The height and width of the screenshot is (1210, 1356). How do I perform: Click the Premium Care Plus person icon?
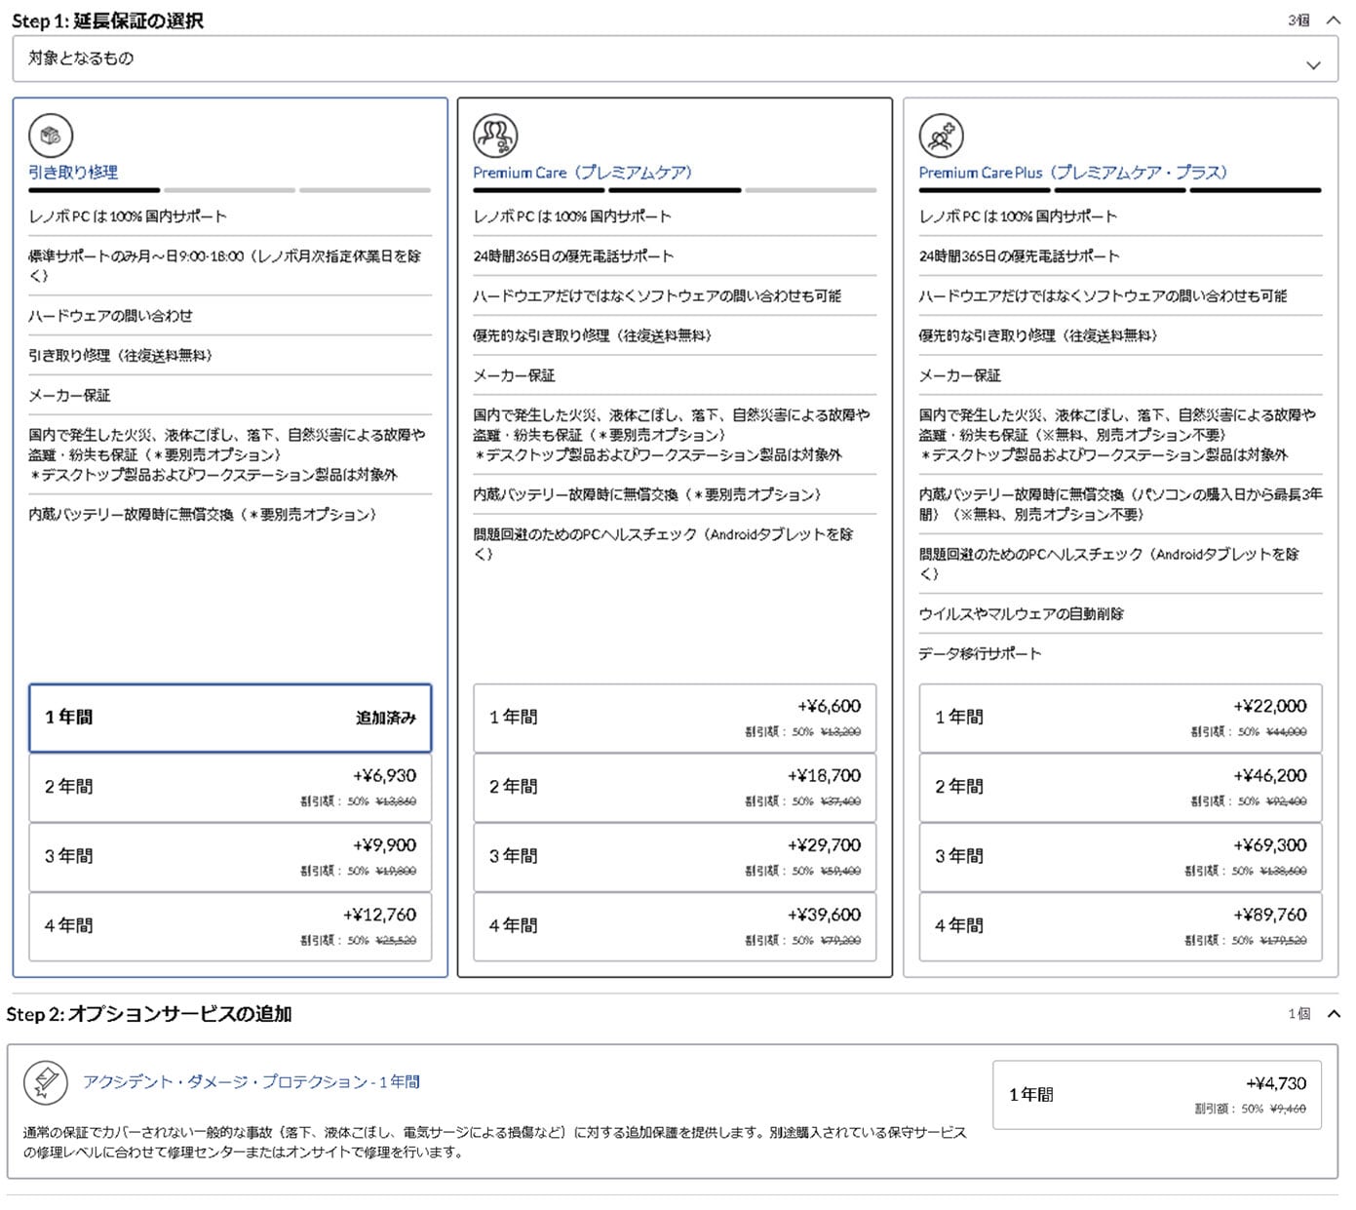point(939,133)
